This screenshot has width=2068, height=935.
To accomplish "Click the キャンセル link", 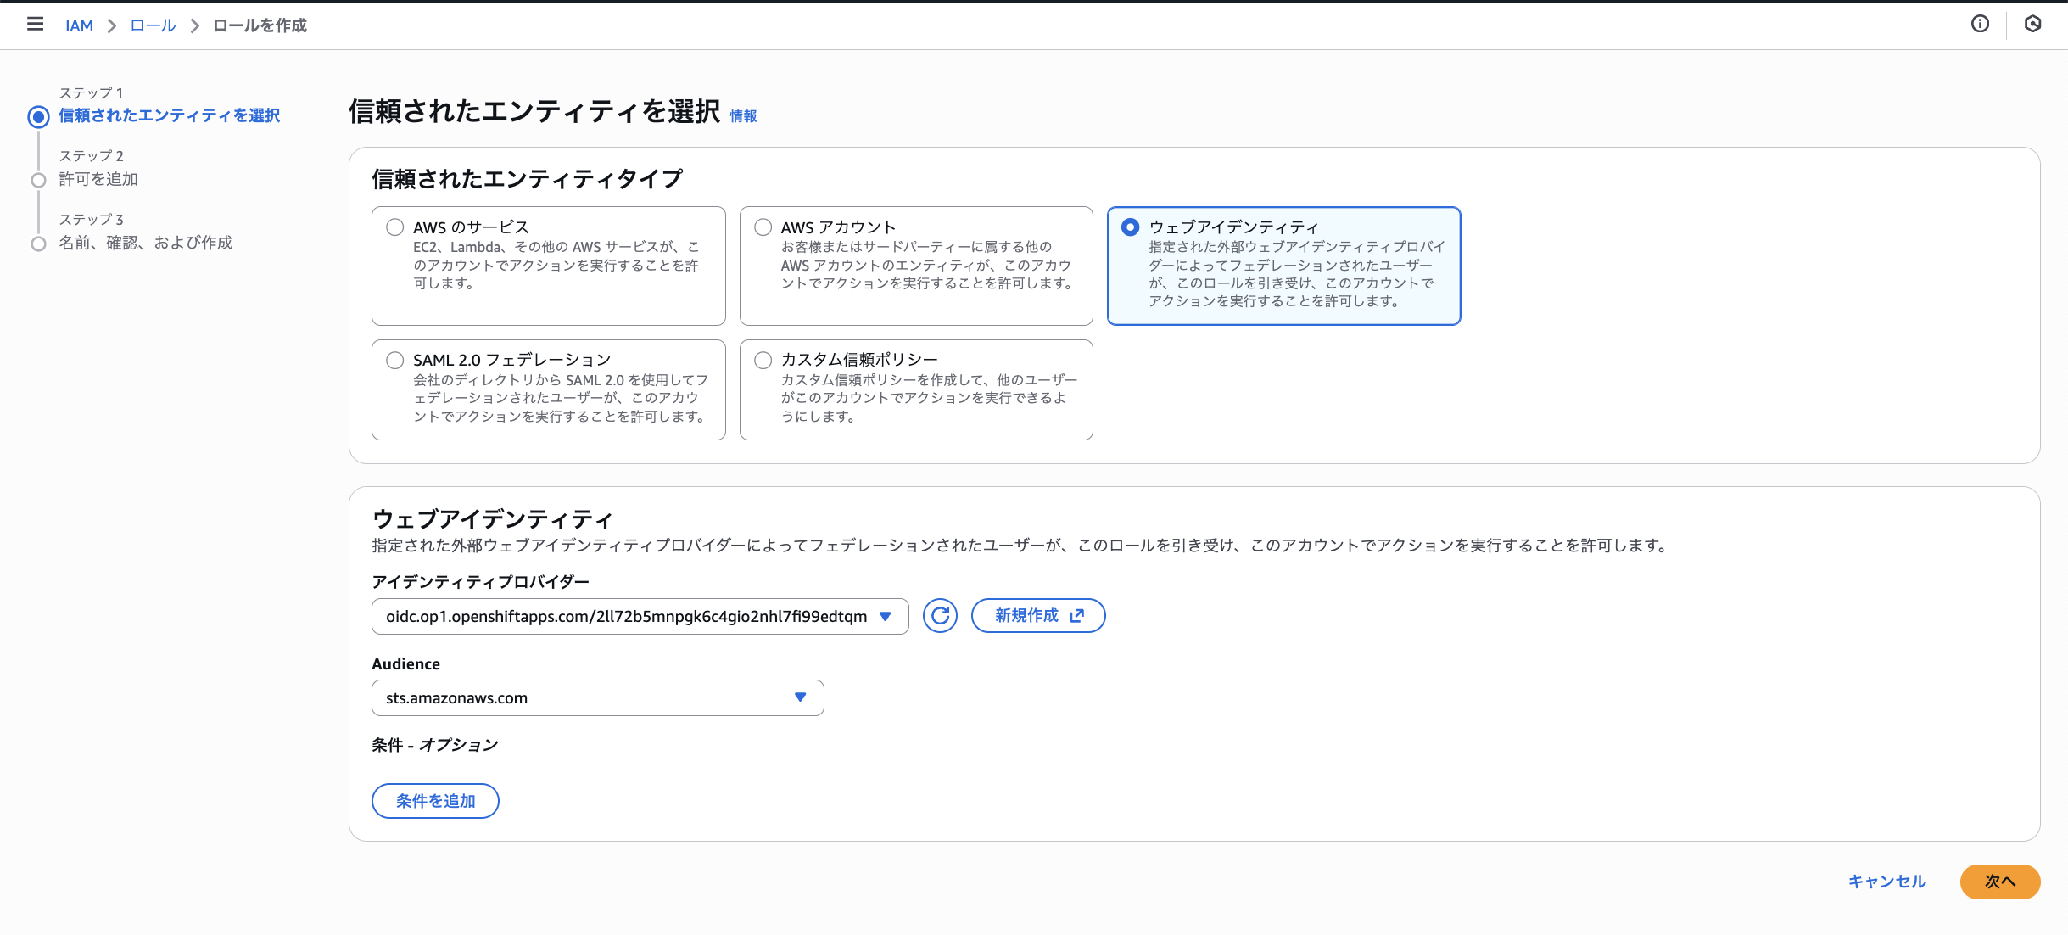I will (x=1887, y=882).
